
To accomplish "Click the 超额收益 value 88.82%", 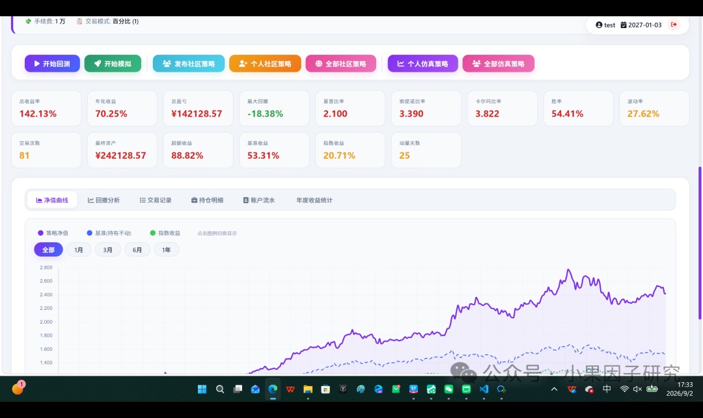I will pyautogui.click(x=187, y=156).
